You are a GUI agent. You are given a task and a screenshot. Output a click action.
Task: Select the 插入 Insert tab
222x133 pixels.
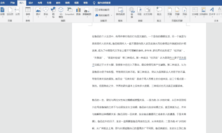22,3
